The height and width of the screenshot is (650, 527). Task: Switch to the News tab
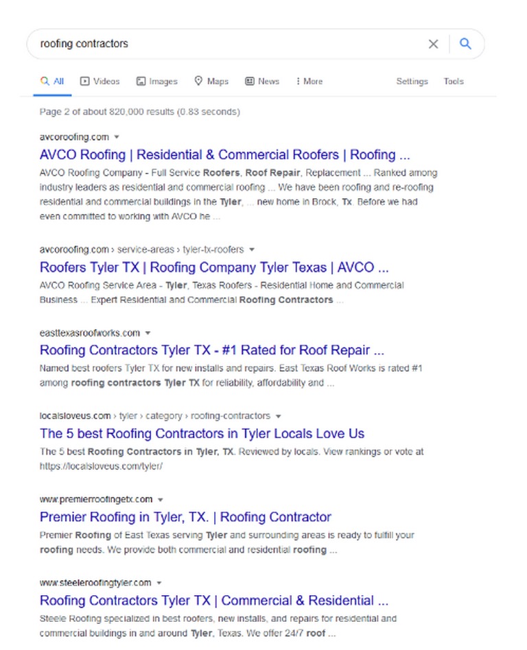point(262,81)
